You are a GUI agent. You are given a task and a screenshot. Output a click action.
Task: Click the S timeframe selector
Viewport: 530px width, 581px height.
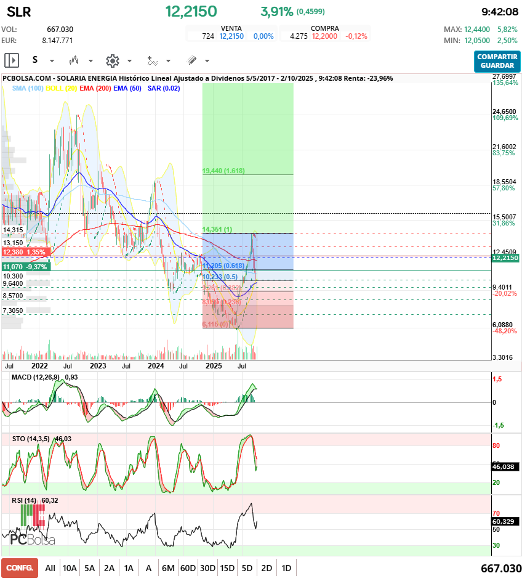click(x=35, y=60)
